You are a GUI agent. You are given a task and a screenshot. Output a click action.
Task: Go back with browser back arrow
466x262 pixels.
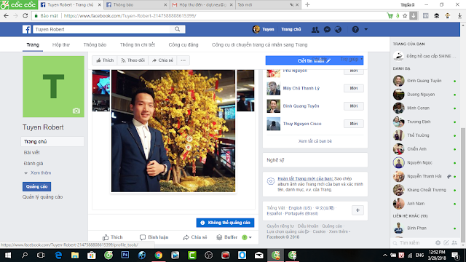7,16
